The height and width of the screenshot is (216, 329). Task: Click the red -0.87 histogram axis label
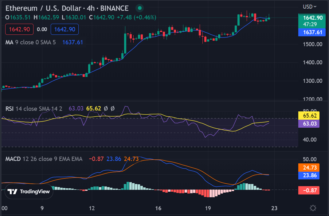(x=309, y=190)
